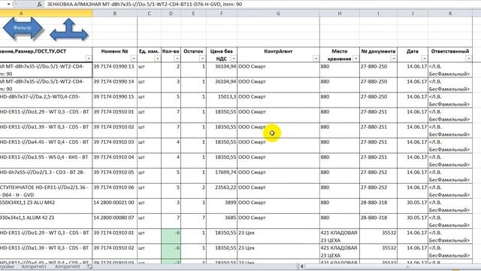481x271 pixels.
Task: Select the price cell 17699,74
Action: click(222, 175)
